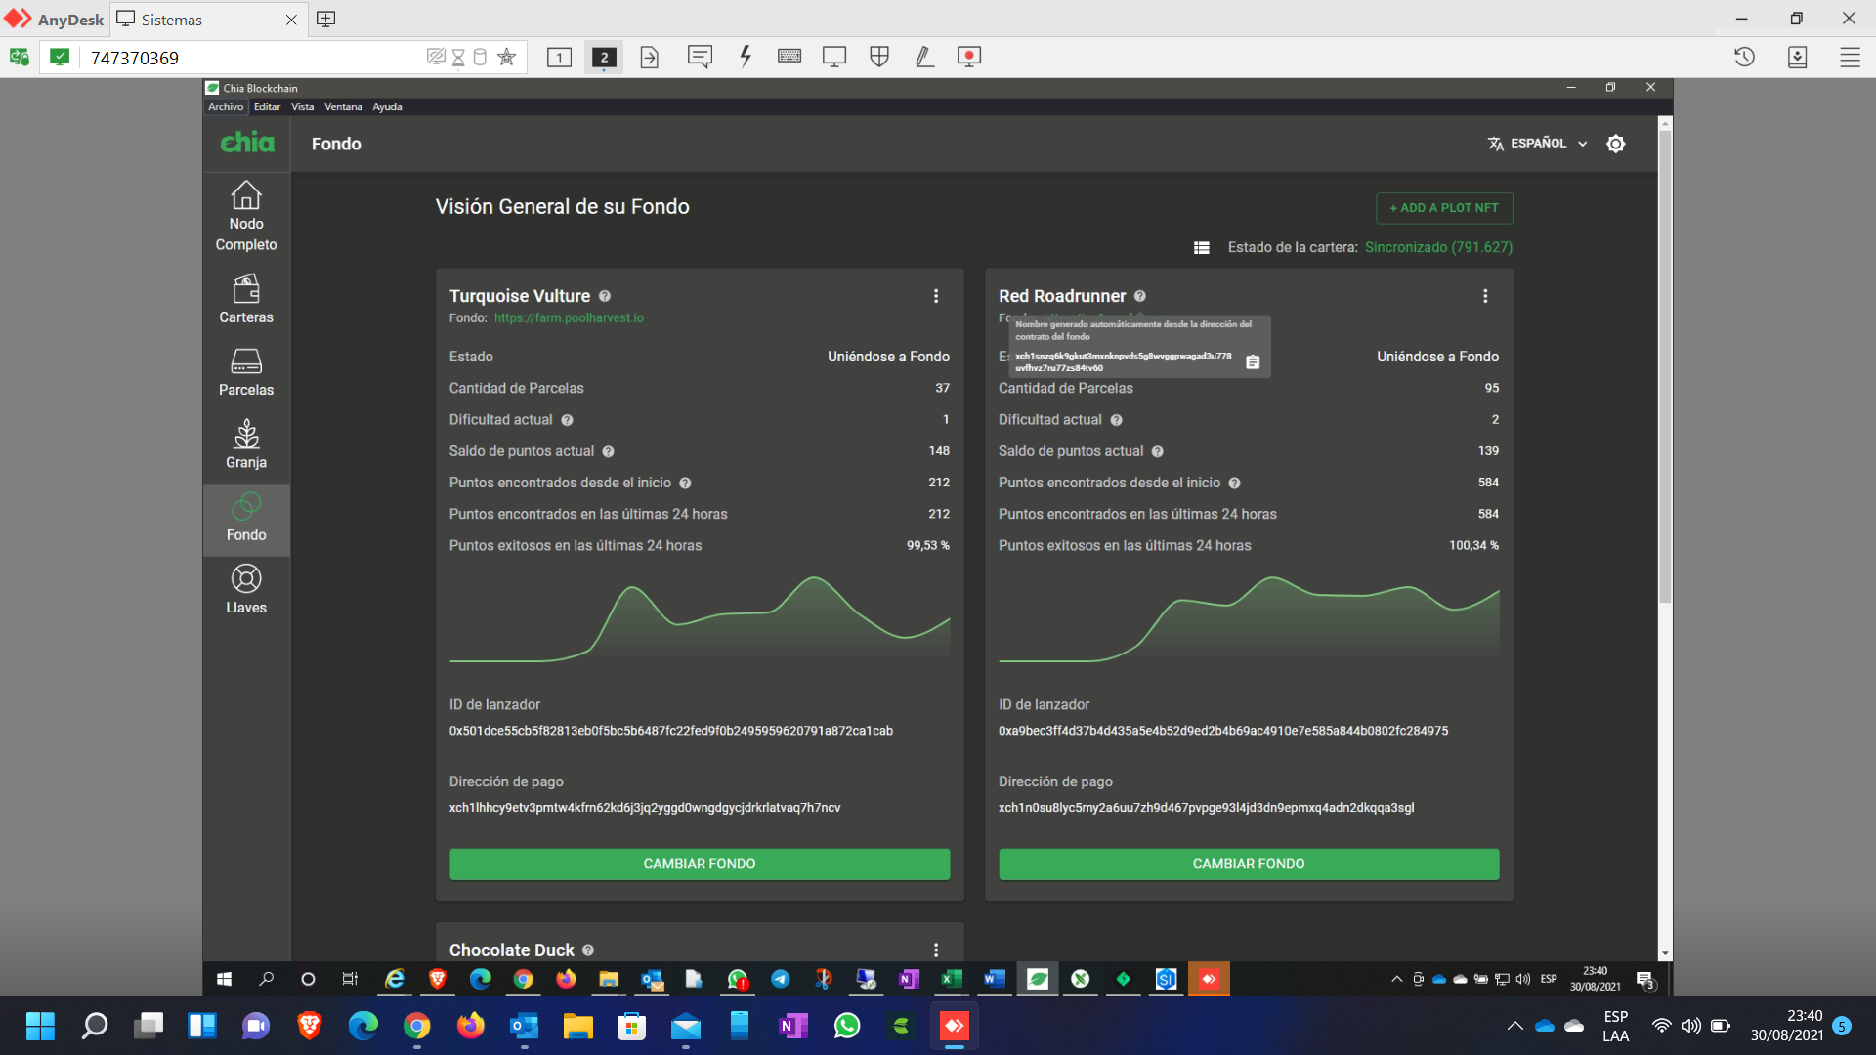
Task: Expand ESPAÑOL language dropdown
Action: point(1538,144)
